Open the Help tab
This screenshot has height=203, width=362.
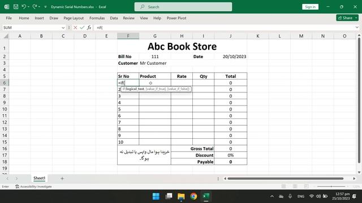157,18
